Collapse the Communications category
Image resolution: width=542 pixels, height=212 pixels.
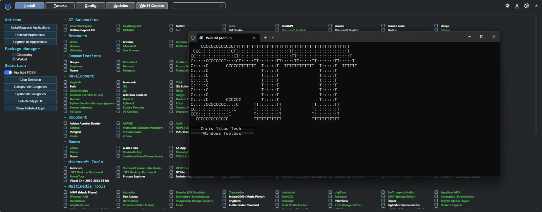tap(82, 56)
